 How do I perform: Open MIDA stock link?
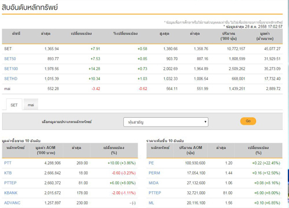154,183
